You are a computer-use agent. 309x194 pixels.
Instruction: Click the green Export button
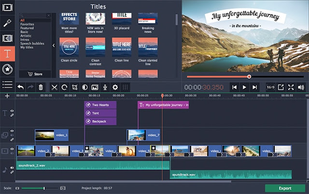[x=285, y=188]
